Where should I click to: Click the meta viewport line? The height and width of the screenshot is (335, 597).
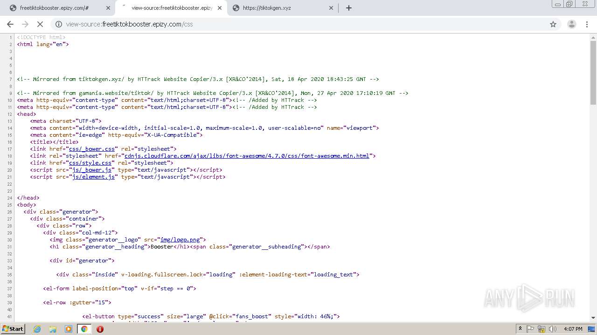[205, 128]
